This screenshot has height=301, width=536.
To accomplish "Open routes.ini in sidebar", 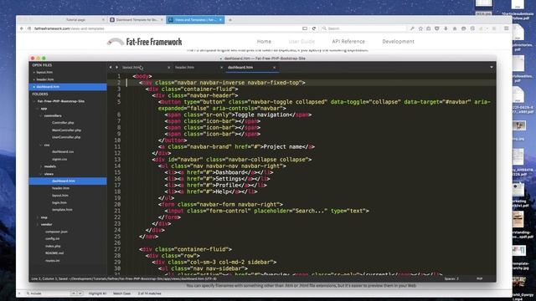I will [52, 260].
